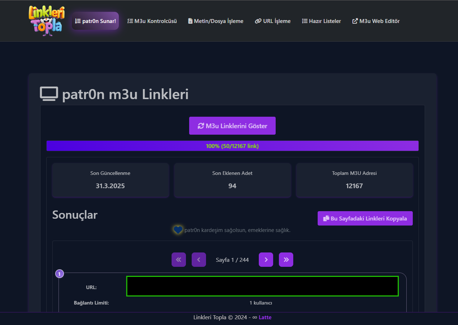Open the patr0n Sunar! menu item
458x325 pixels.
[95, 21]
